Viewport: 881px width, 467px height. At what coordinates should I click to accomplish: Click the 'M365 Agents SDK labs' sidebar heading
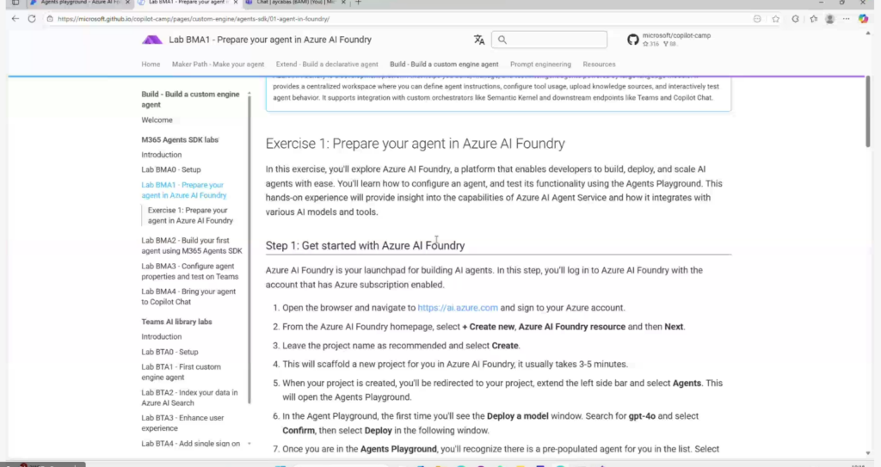pyautogui.click(x=180, y=139)
